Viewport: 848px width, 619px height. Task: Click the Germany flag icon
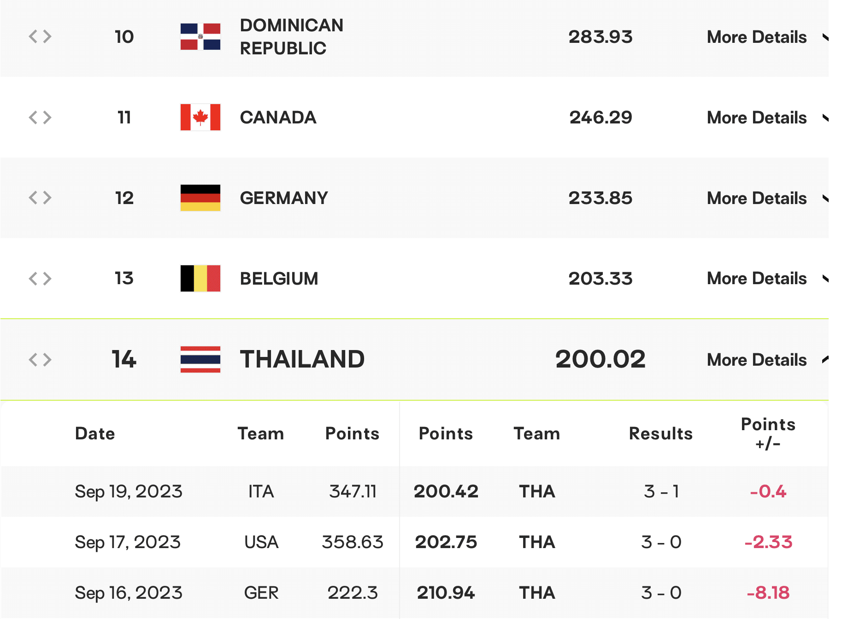[x=200, y=198]
